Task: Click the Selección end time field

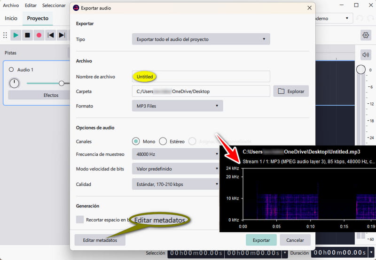Action: pos(253,253)
